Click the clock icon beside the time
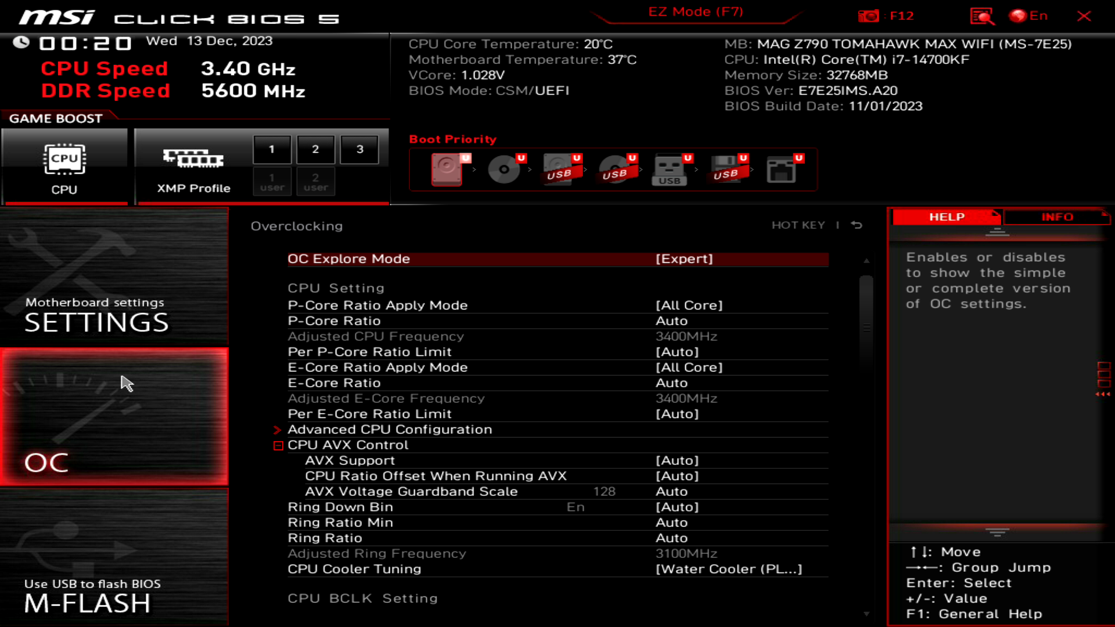1115x627 pixels. coord(21,42)
